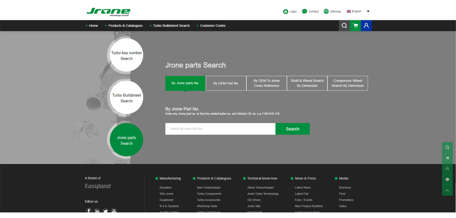Open Twitter social icon
Image resolution: width=456 pixels, height=218 pixels.
(x=106, y=211)
